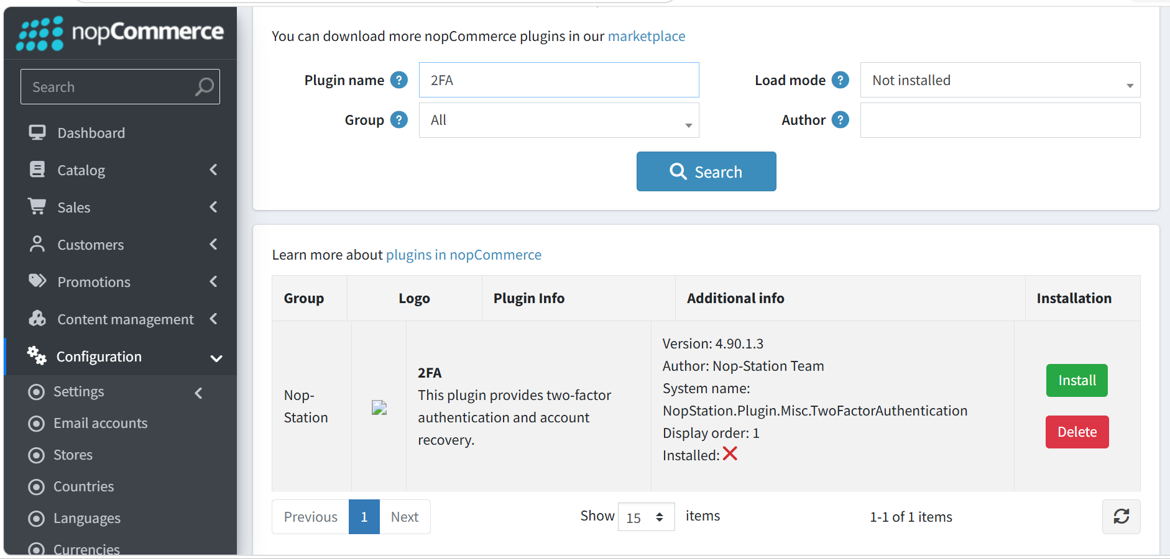The image size is (1170, 559).
Task: Focus the Author input field
Action: pos(1000,120)
